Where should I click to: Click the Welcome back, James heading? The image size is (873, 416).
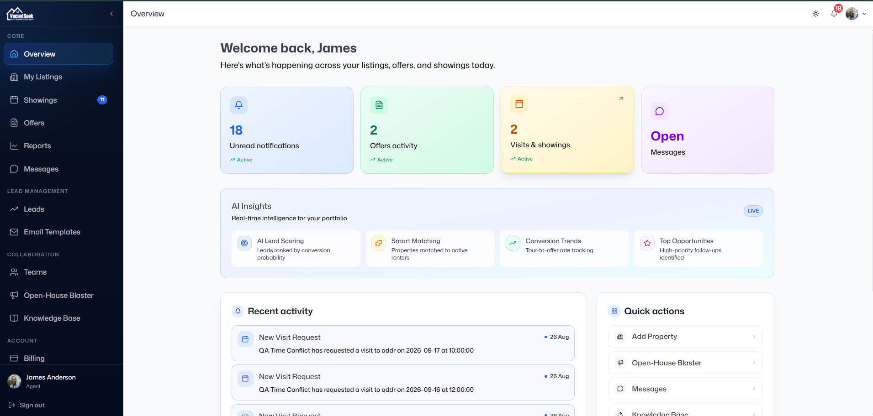pyautogui.click(x=289, y=48)
